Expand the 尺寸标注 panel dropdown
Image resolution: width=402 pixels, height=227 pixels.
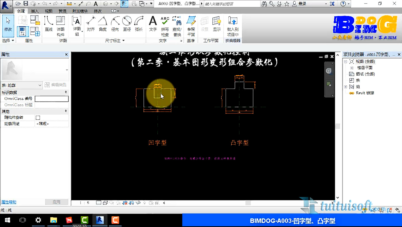(x=123, y=41)
